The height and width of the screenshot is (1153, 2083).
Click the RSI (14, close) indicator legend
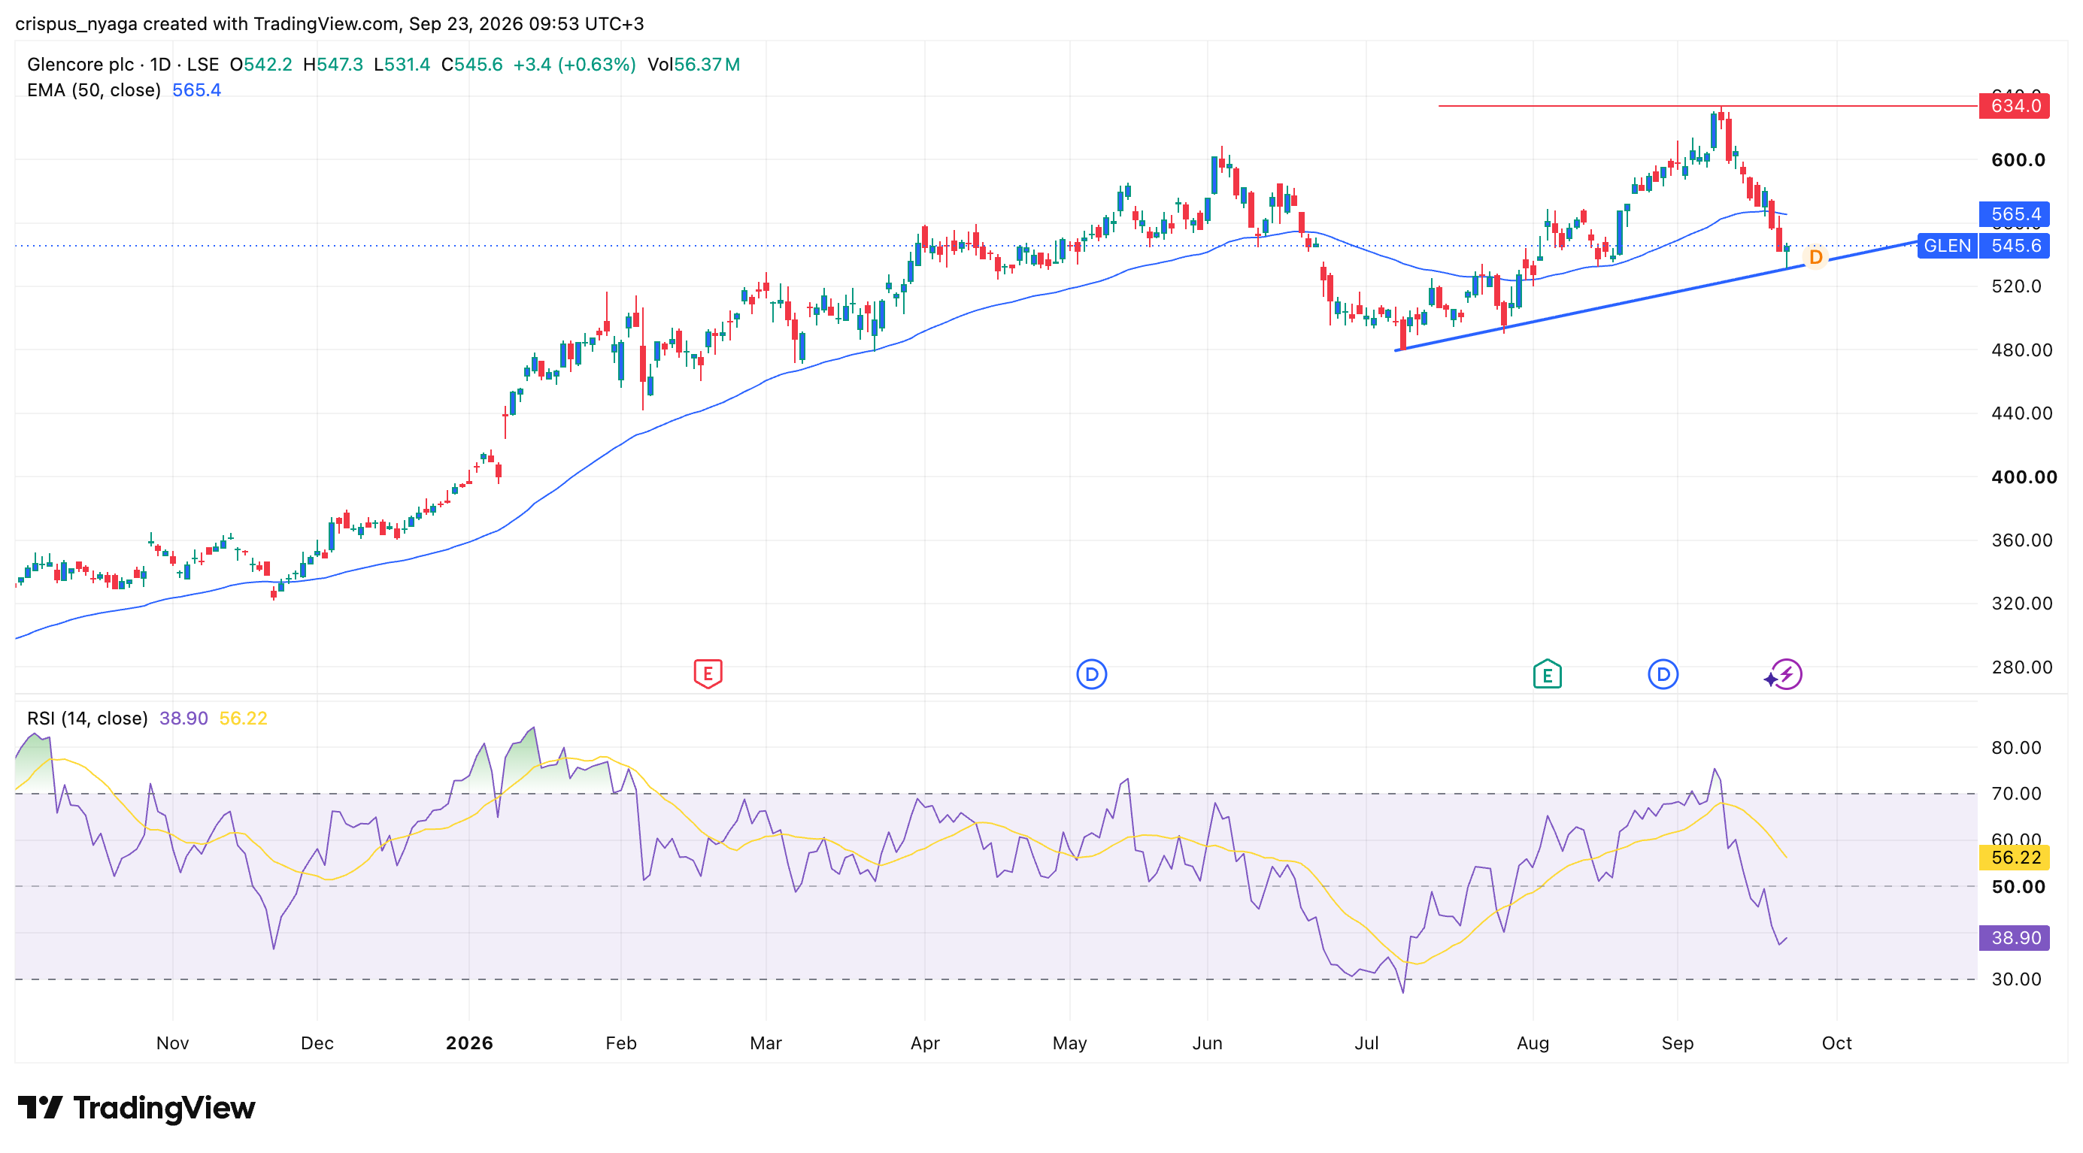click(87, 719)
